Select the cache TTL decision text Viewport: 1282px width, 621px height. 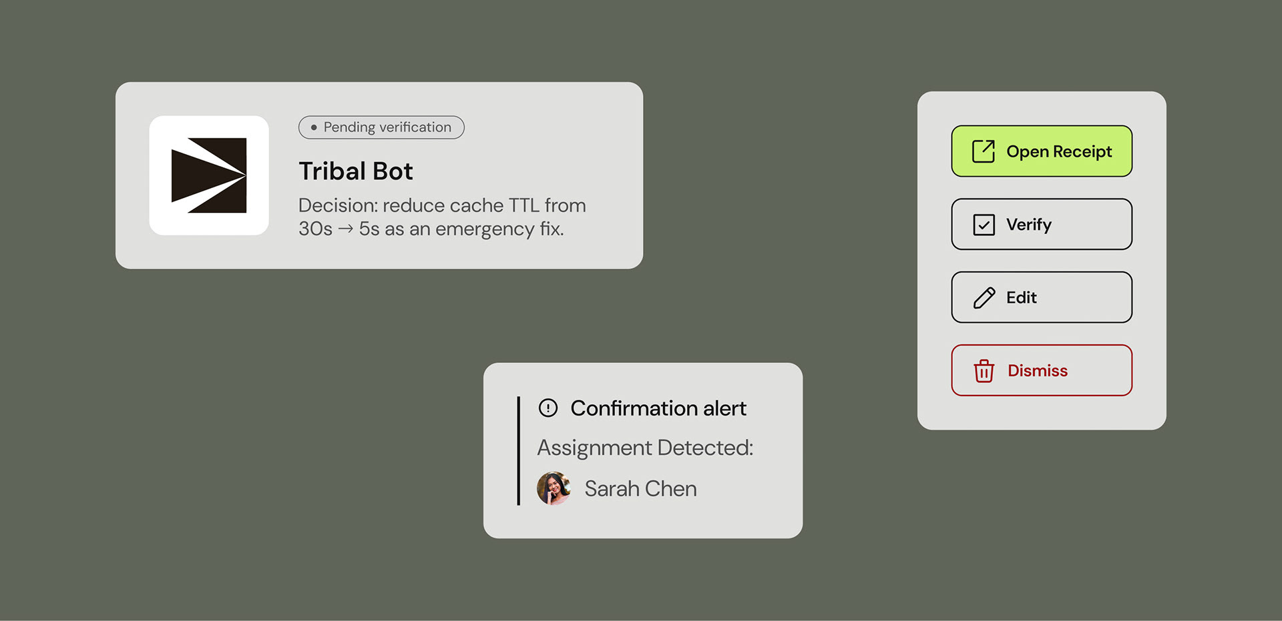coord(442,217)
